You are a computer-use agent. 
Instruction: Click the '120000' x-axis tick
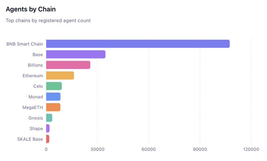point(251,150)
